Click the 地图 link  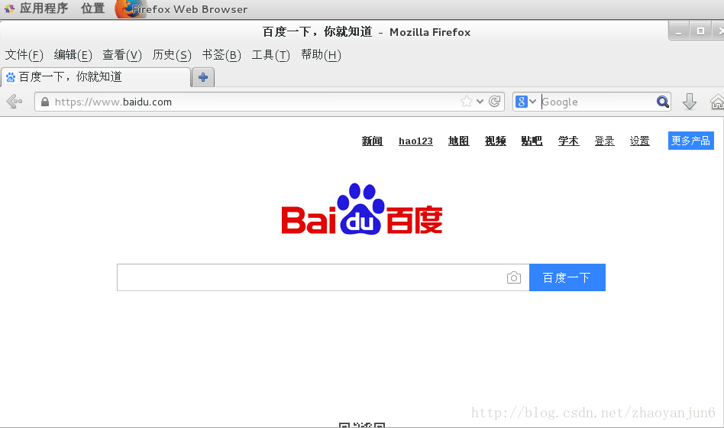coord(458,141)
